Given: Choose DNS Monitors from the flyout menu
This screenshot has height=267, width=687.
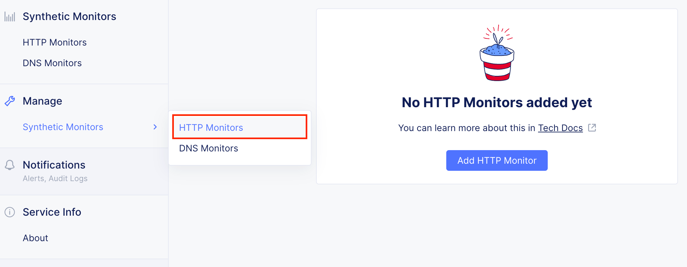Looking at the screenshot, I should click(208, 148).
